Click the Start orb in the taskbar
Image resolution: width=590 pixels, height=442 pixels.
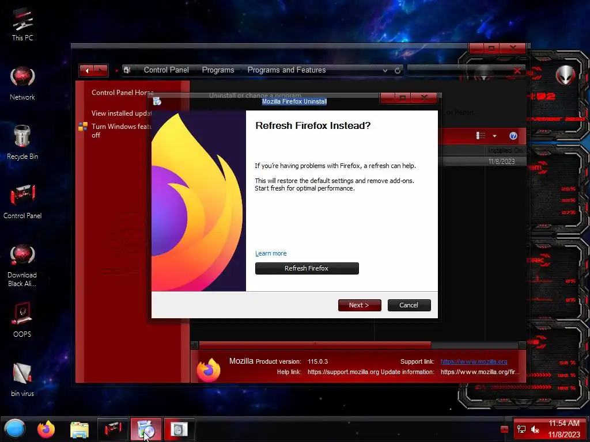pos(15,429)
